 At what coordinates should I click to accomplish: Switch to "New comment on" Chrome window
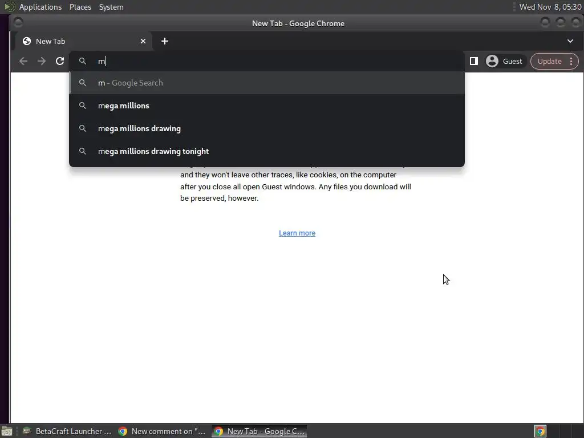click(162, 431)
